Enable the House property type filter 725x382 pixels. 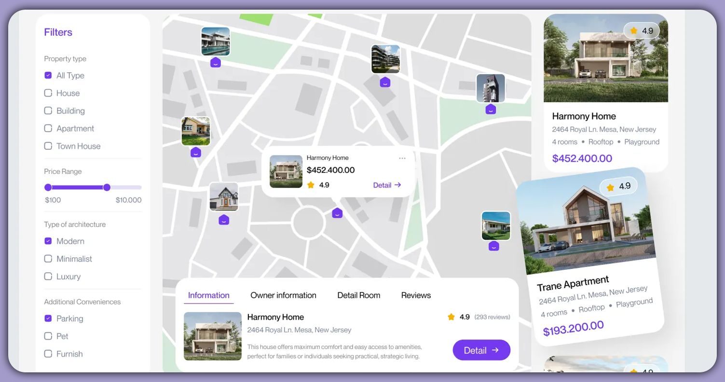(48, 93)
